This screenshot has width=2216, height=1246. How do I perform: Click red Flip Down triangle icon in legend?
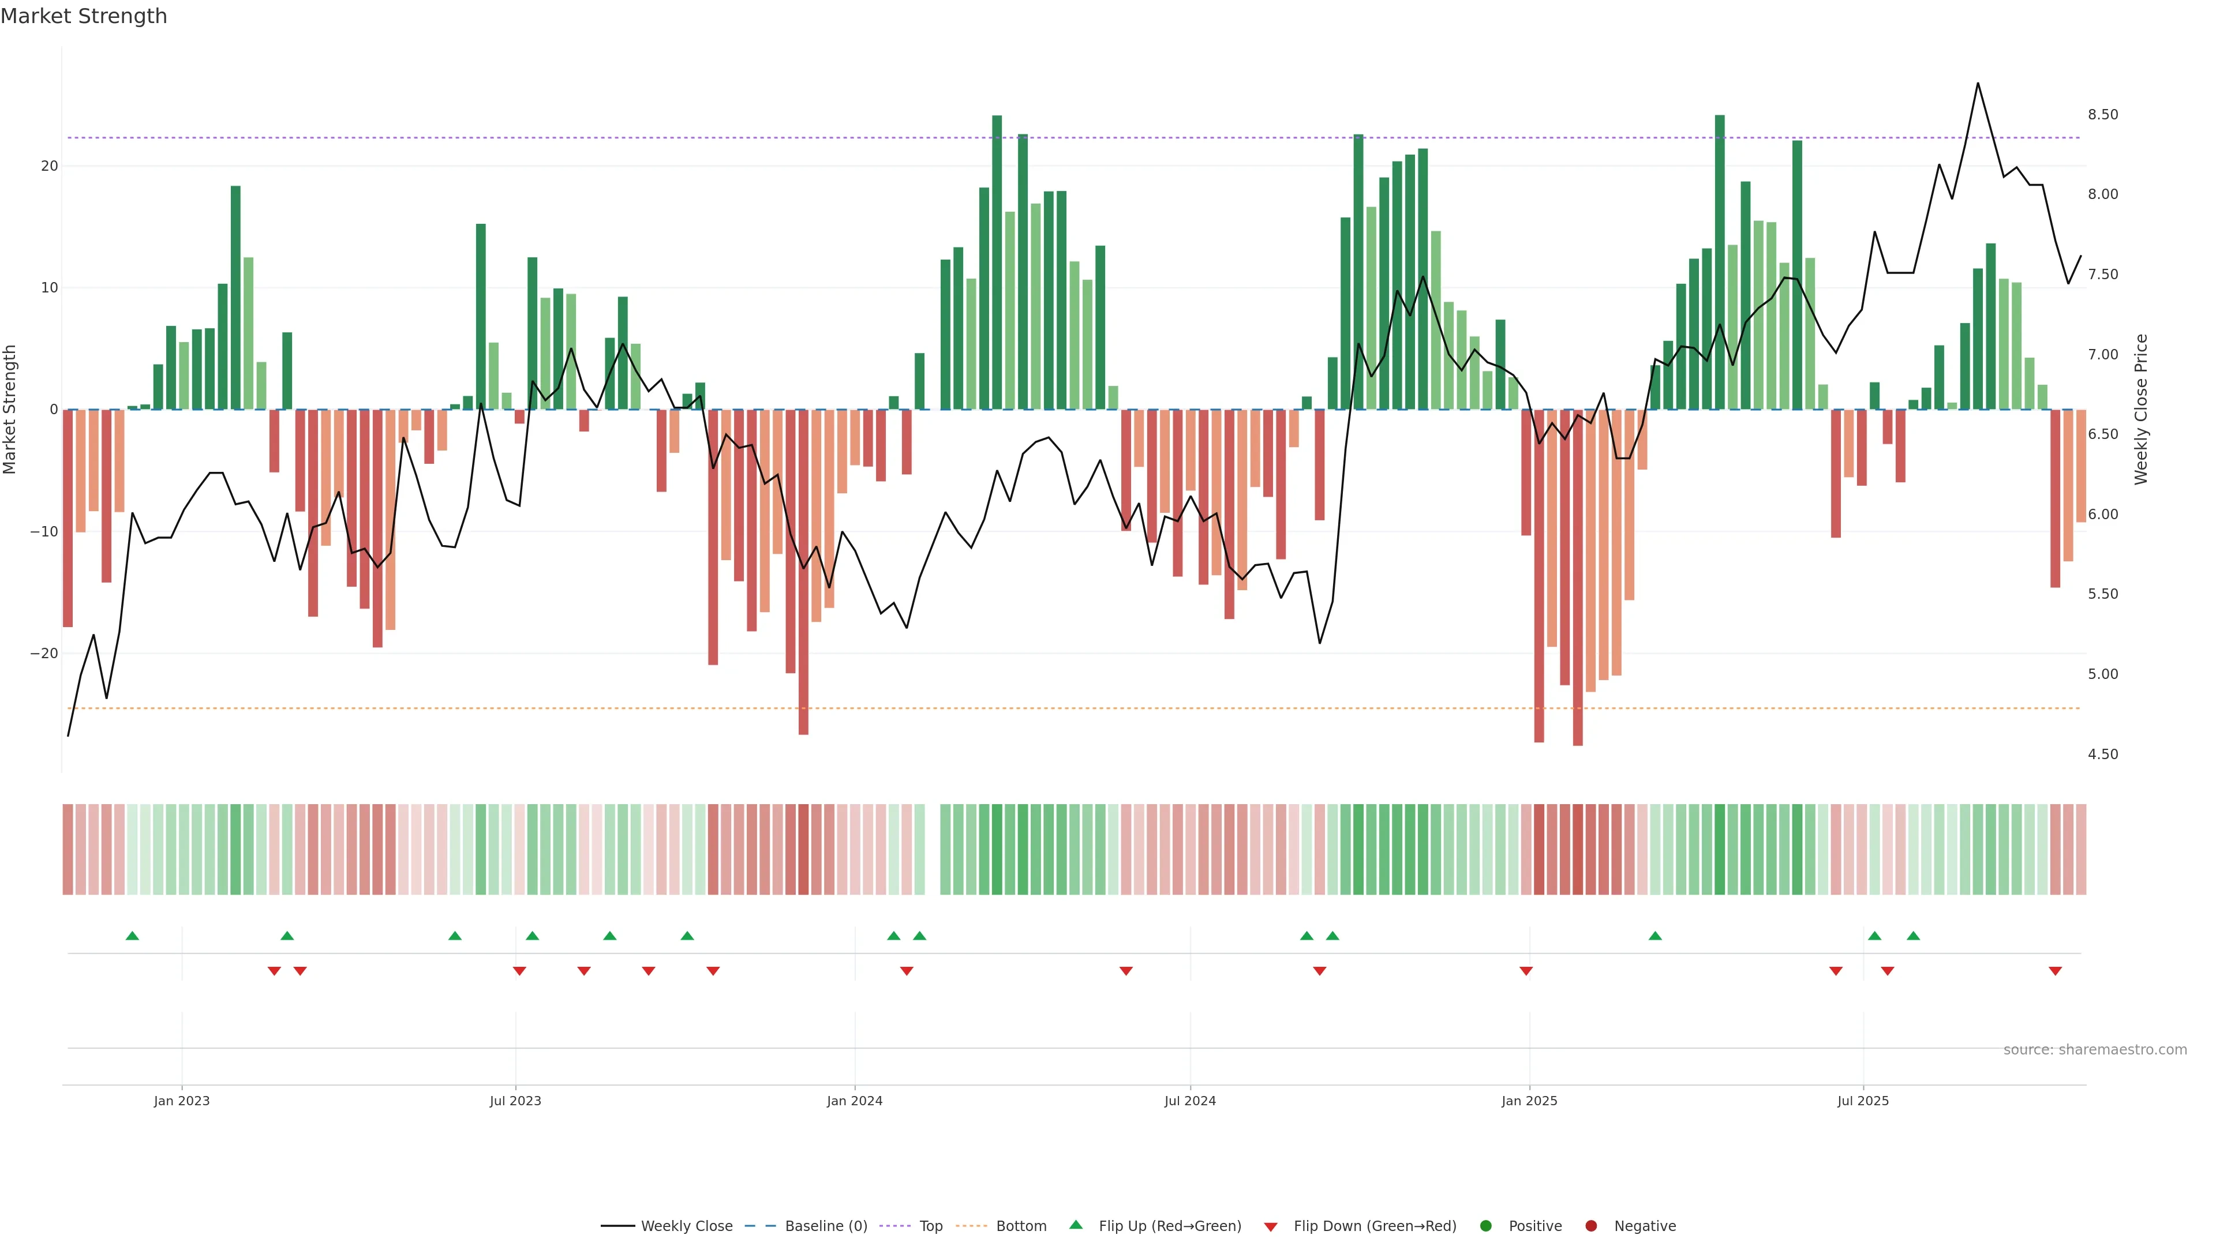tap(1271, 1227)
